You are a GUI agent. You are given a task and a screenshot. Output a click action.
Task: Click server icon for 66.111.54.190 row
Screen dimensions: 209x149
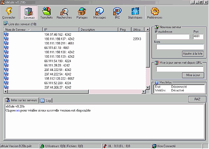pos(6,61)
